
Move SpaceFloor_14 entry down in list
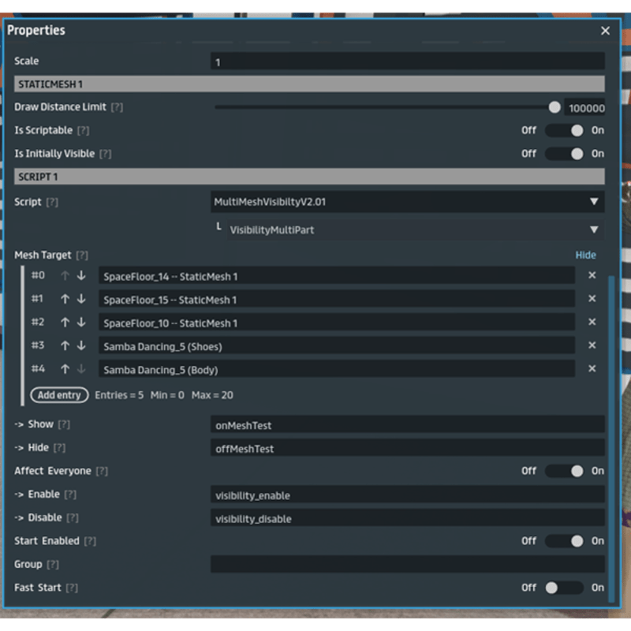click(x=81, y=275)
